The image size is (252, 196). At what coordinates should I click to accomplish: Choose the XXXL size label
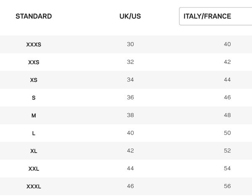(34, 186)
